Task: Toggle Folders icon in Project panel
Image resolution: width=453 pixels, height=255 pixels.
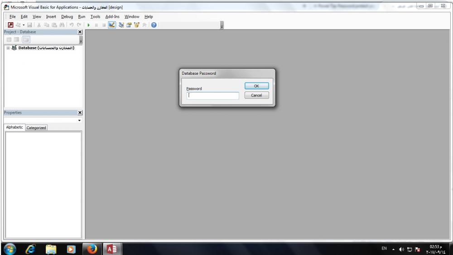Action: point(26,39)
